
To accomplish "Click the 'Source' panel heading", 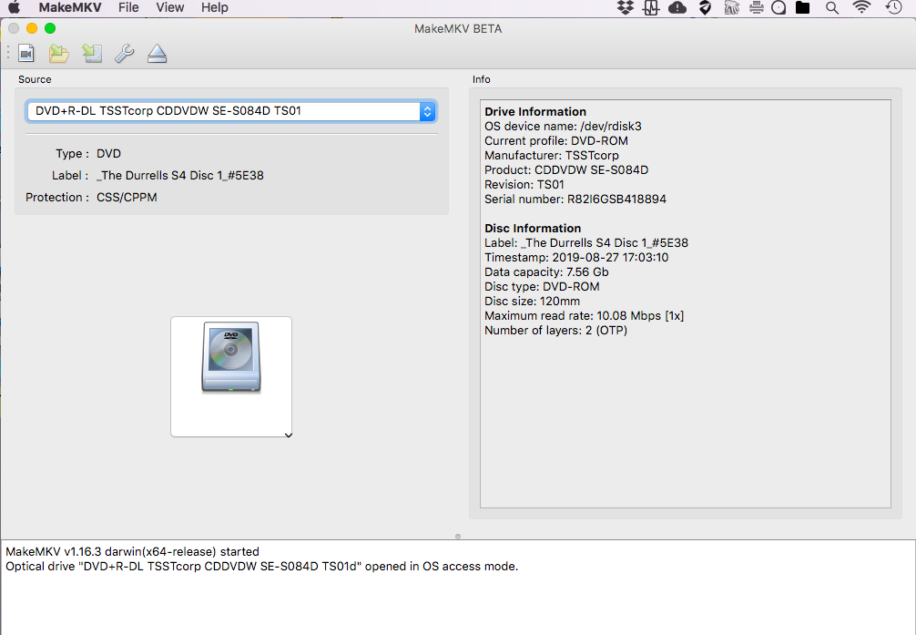I will [x=35, y=79].
